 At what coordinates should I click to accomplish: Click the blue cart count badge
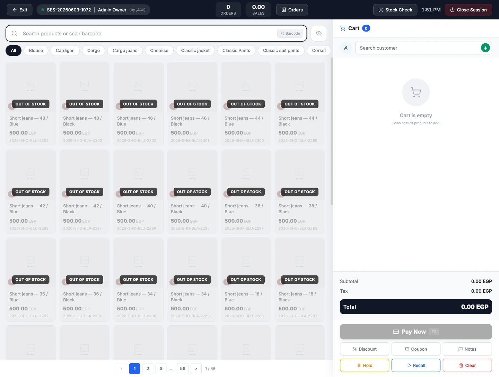pos(366,28)
